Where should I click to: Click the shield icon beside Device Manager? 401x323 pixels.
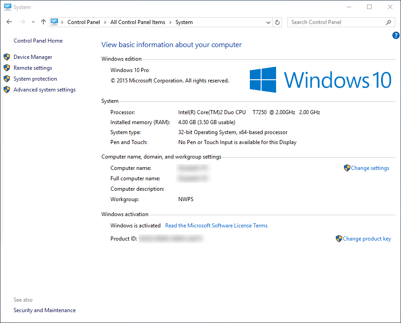click(6, 57)
